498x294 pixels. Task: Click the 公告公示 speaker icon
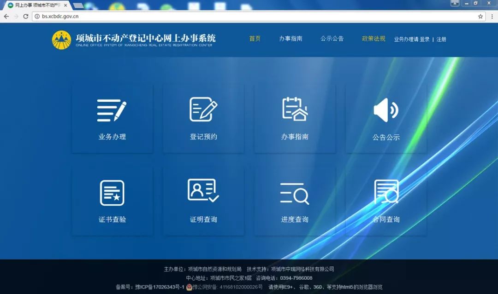point(386,110)
